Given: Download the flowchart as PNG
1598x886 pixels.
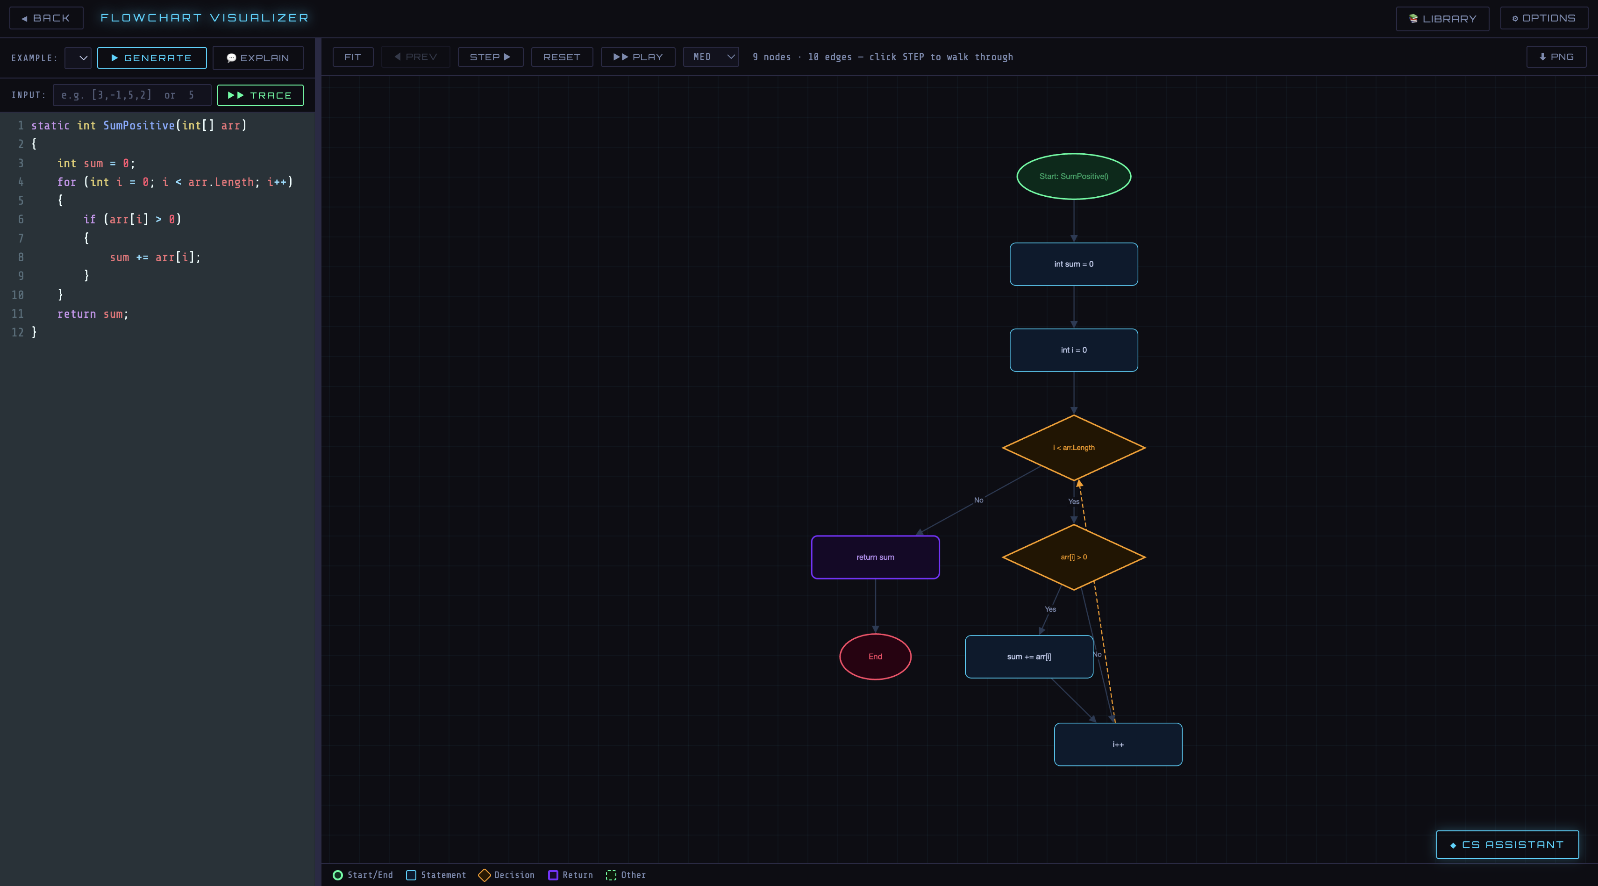Looking at the screenshot, I should click(x=1556, y=57).
